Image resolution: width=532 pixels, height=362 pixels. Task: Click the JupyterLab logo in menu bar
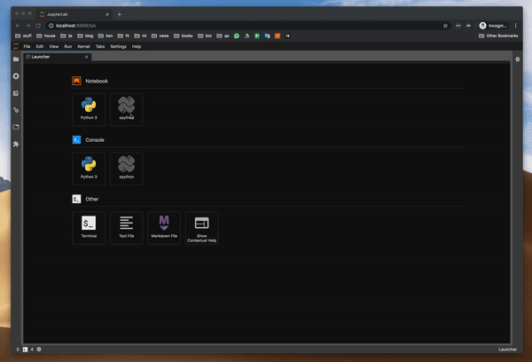(16, 46)
